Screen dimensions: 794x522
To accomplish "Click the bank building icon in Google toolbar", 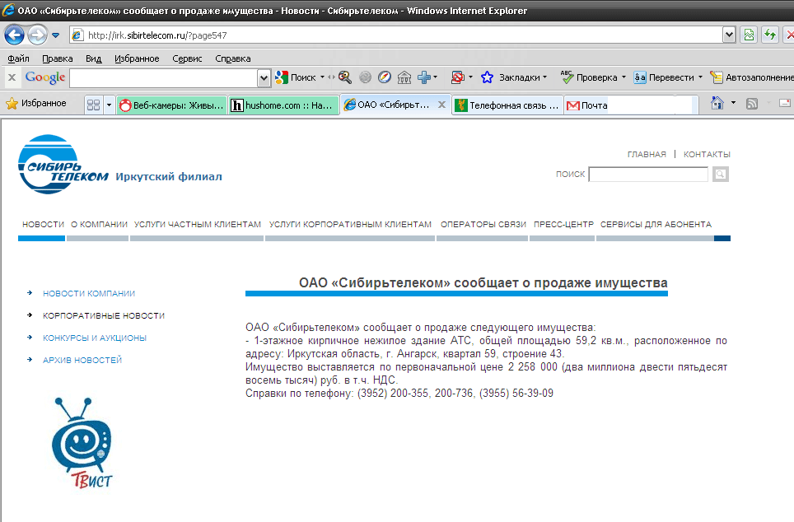I will (404, 77).
